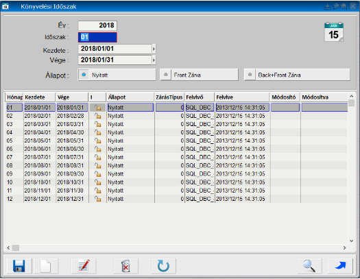Open the Kezdete date picker arrow
The width and height of the screenshot is (360, 279).
tap(154, 49)
